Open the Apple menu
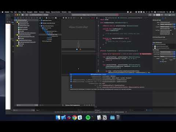 [3, 12]
